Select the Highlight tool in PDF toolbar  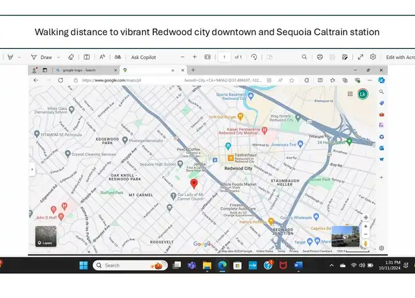coord(10,57)
